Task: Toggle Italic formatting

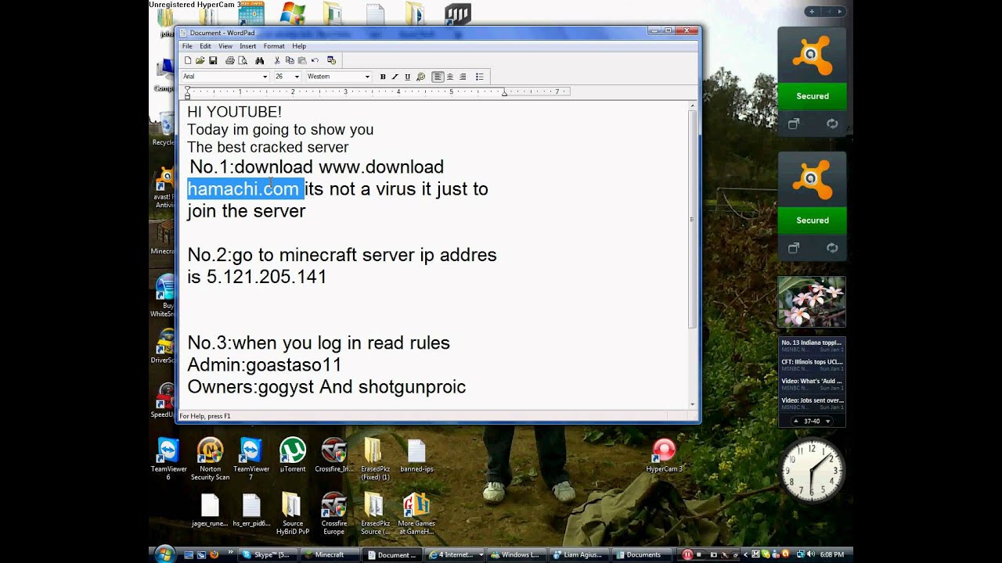Action: 395,77
